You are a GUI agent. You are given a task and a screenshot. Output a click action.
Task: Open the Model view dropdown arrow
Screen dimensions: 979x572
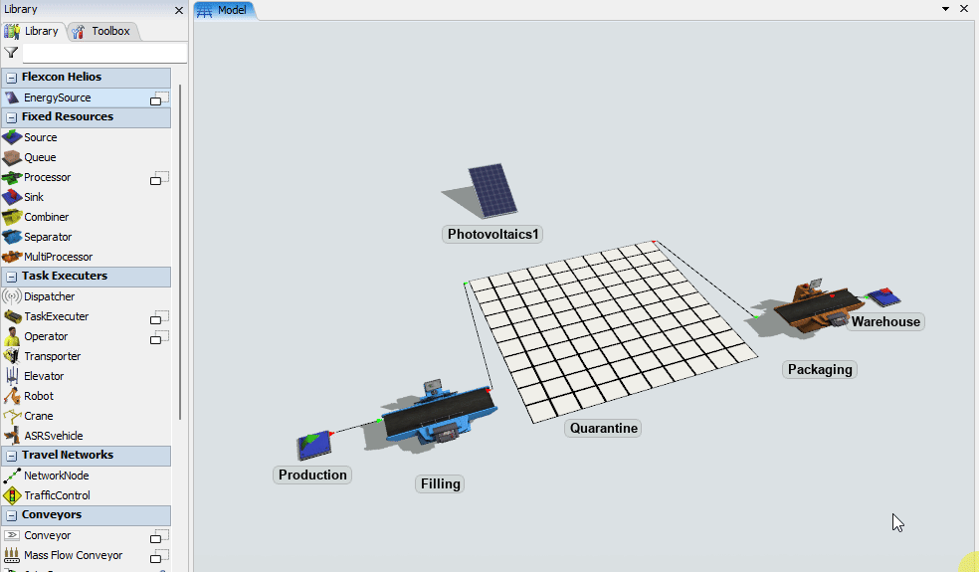point(945,9)
